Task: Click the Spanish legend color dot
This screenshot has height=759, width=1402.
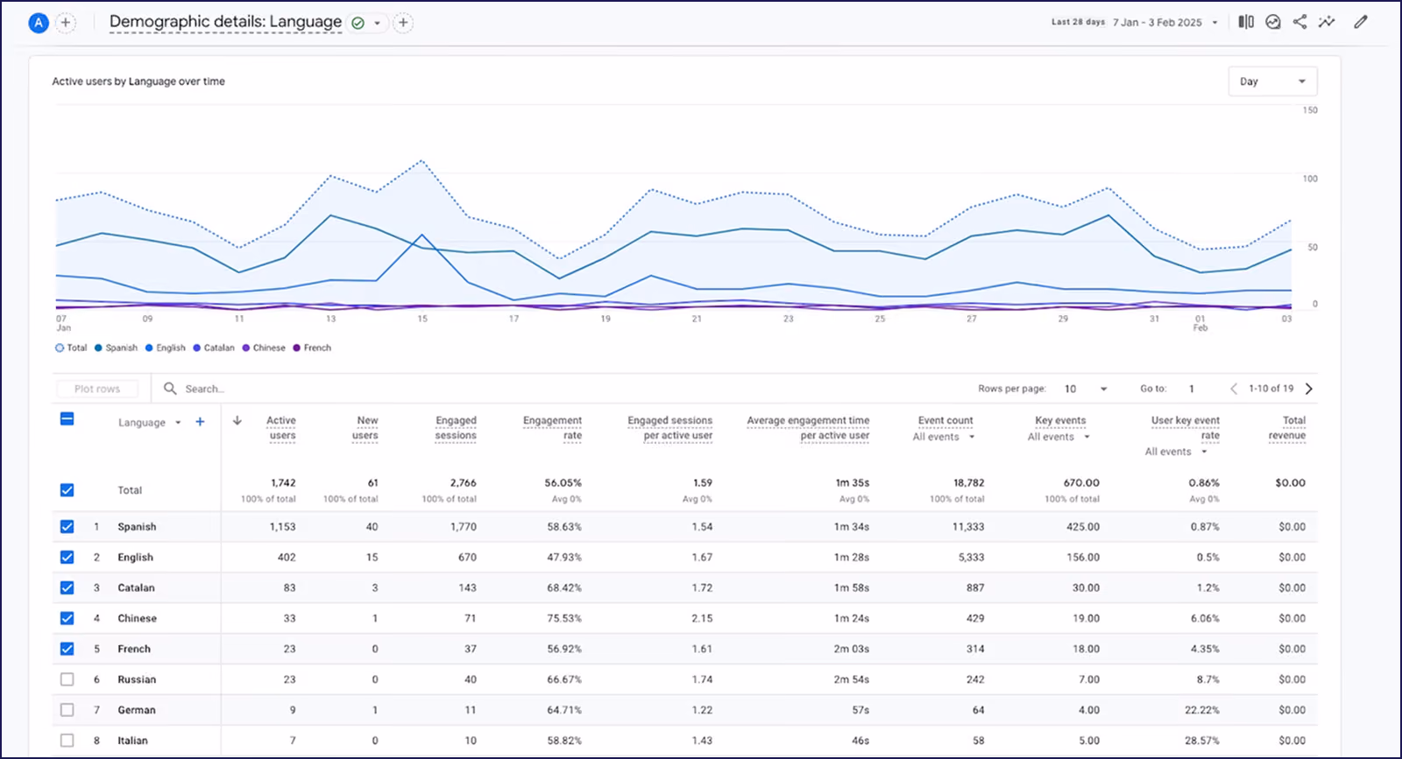Action: coord(99,348)
